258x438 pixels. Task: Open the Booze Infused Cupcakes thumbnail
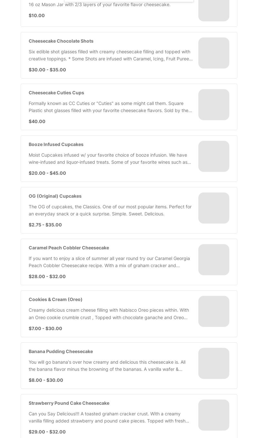(x=214, y=156)
